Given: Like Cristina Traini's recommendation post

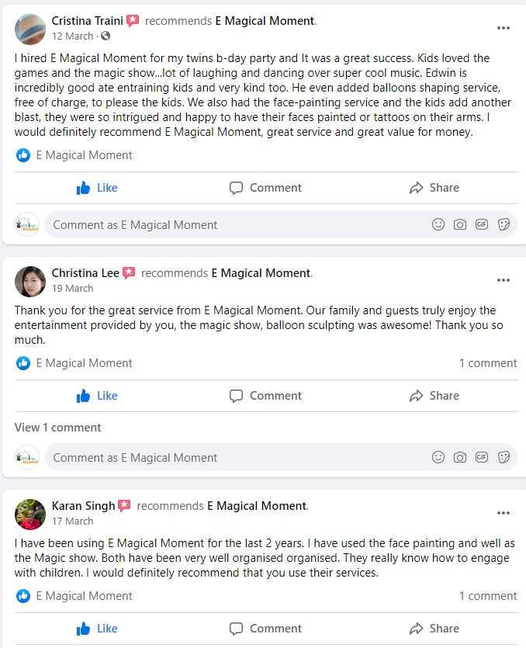Looking at the screenshot, I should [x=97, y=188].
